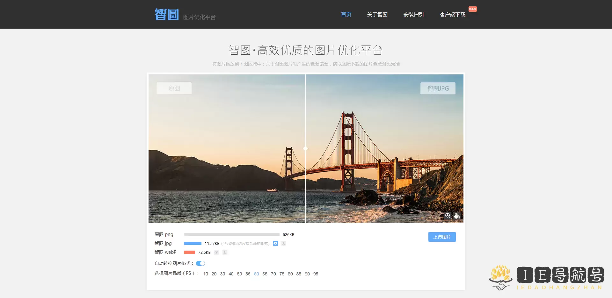
Task: Click the red 智图 webP size bar
Action: point(189,252)
